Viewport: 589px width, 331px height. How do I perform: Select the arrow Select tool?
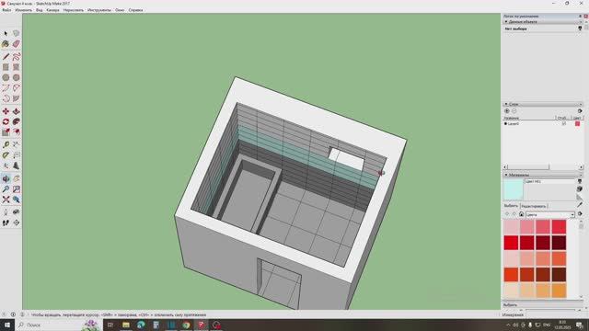pos(6,34)
